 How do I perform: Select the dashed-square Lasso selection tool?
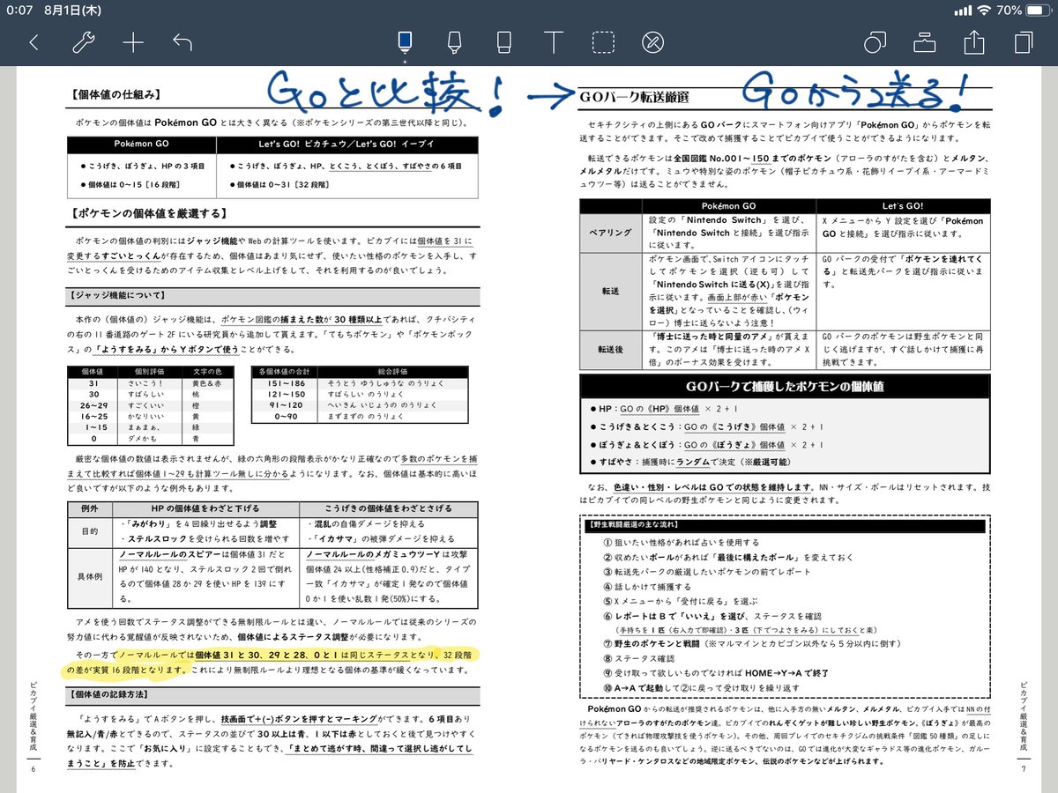coord(602,42)
